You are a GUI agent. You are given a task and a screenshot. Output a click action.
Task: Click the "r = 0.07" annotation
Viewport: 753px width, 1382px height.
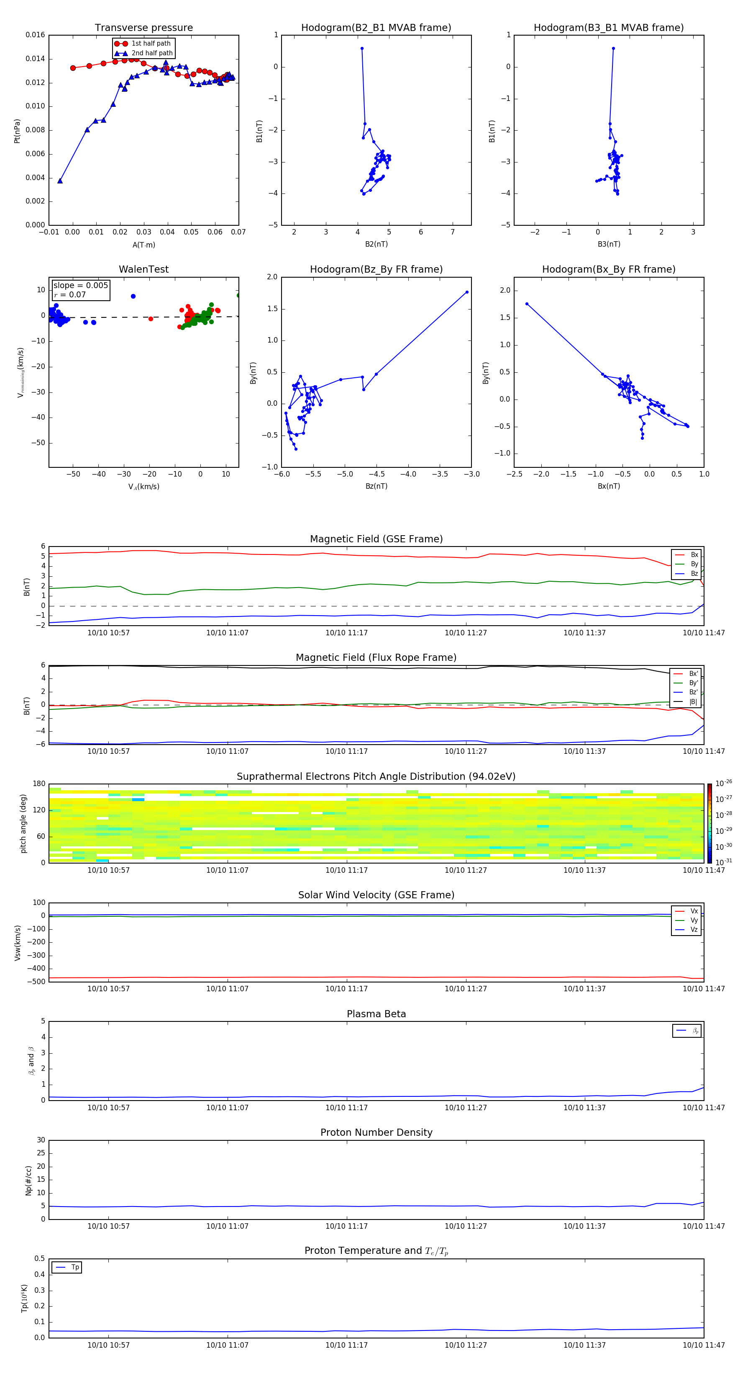tap(70, 294)
